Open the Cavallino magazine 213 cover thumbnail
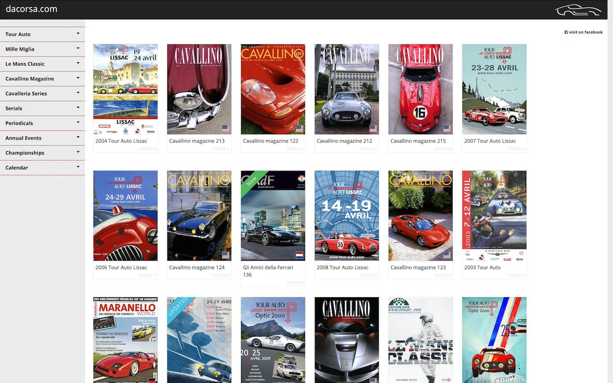613x383 pixels. pyautogui.click(x=199, y=89)
